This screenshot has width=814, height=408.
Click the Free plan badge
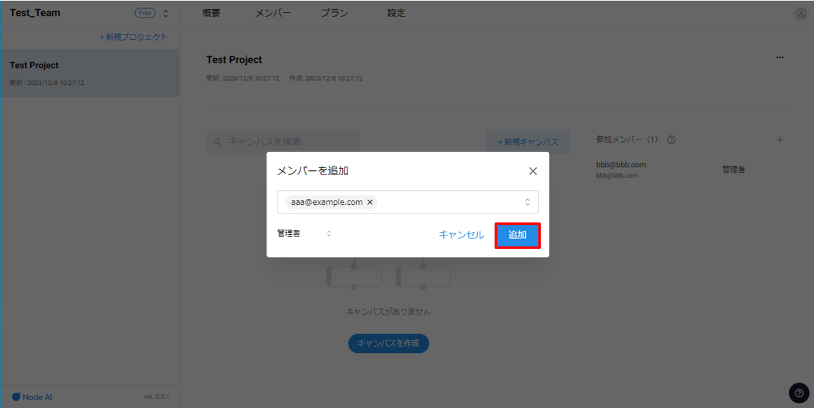pos(145,13)
